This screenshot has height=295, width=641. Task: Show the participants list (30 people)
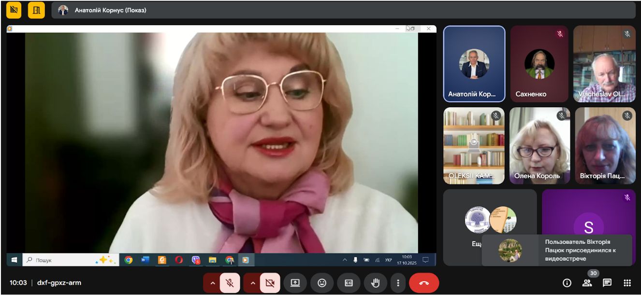point(587,283)
